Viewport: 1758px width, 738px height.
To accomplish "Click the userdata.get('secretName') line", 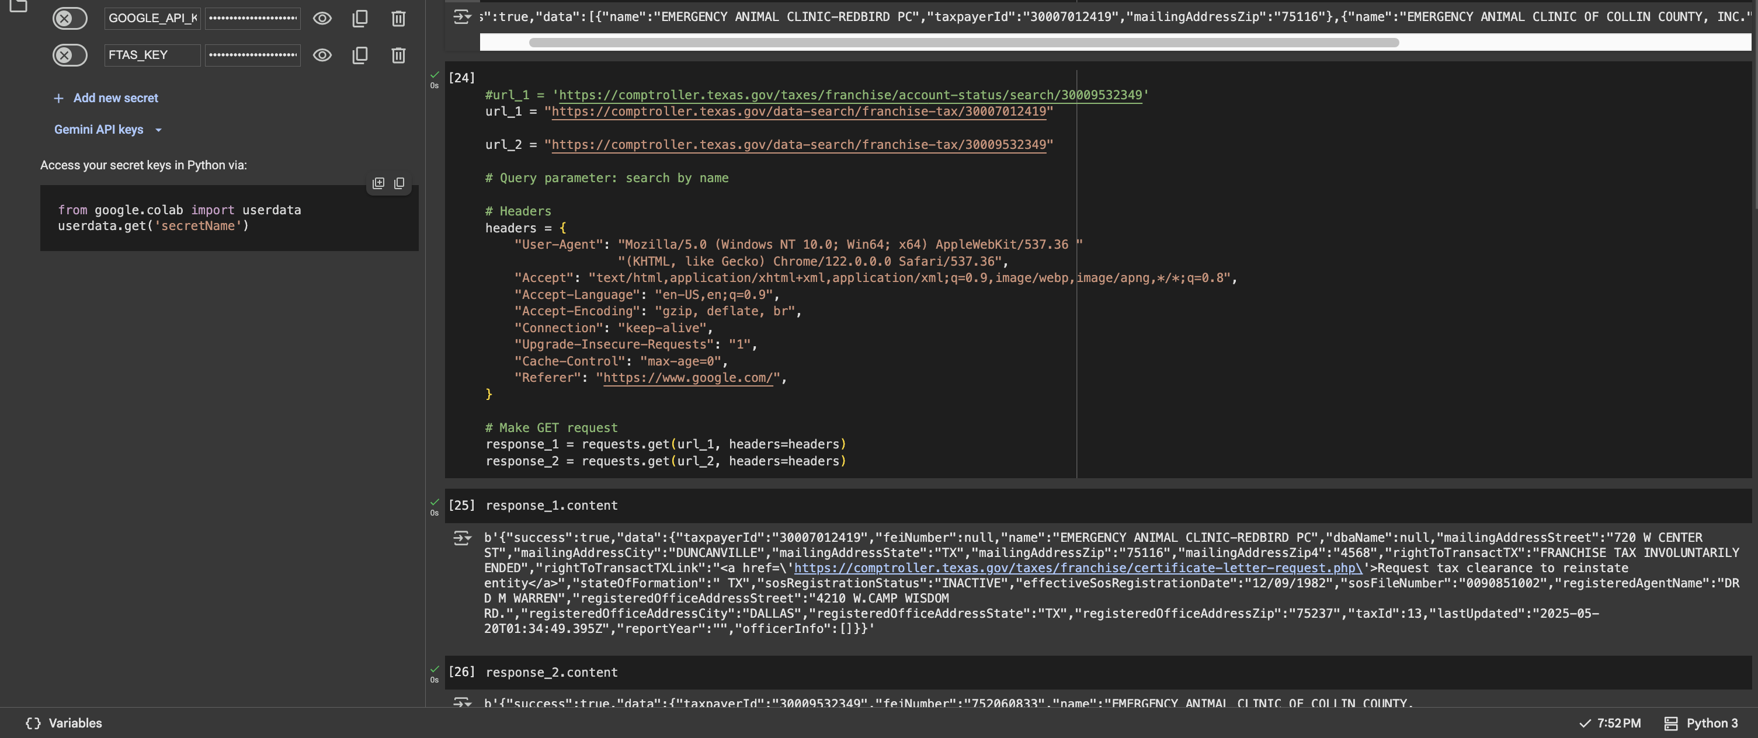I will coord(154,226).
